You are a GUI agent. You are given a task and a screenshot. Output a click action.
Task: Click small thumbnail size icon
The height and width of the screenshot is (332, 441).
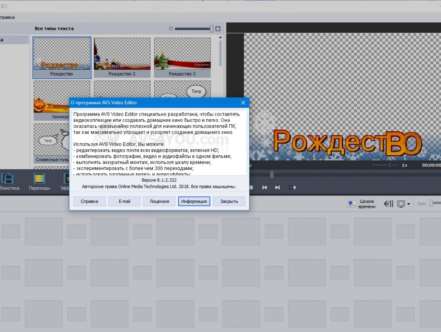[171, 28]
